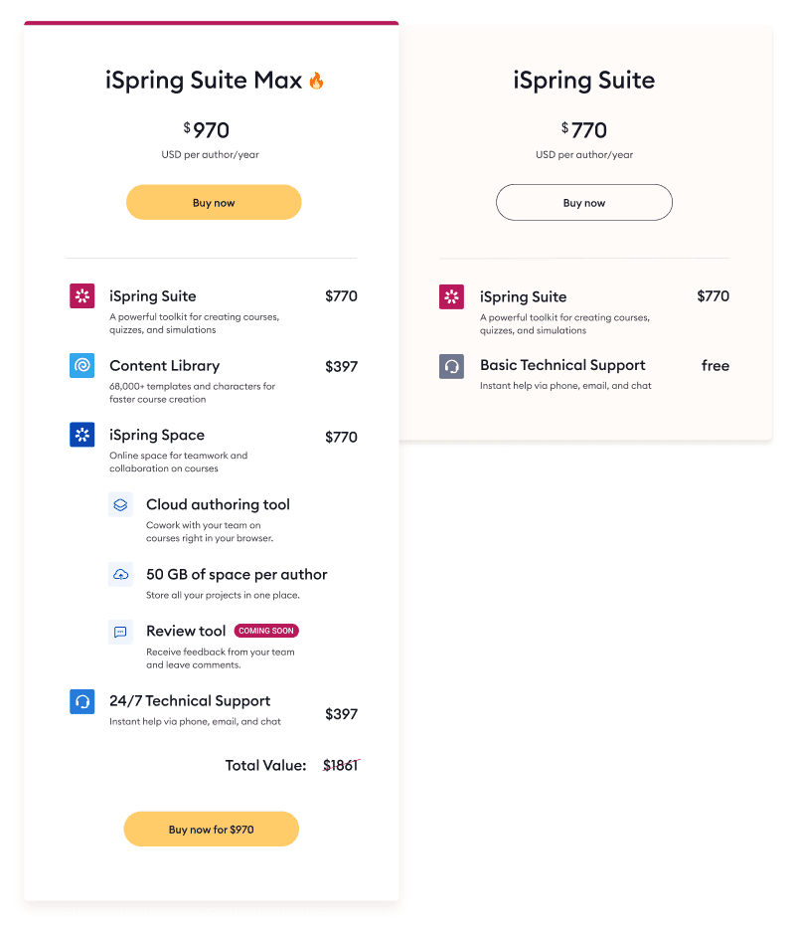Click the crossed-out $1861 total value price

point(338,765)
